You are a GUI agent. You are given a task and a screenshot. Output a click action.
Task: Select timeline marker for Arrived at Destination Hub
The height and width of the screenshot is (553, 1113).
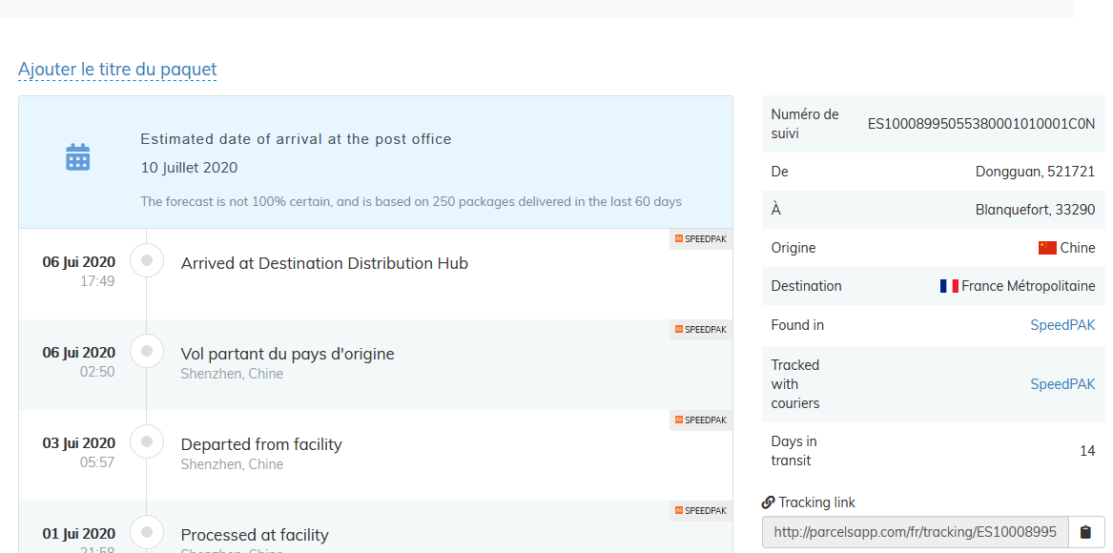click(x=147, y=260)
